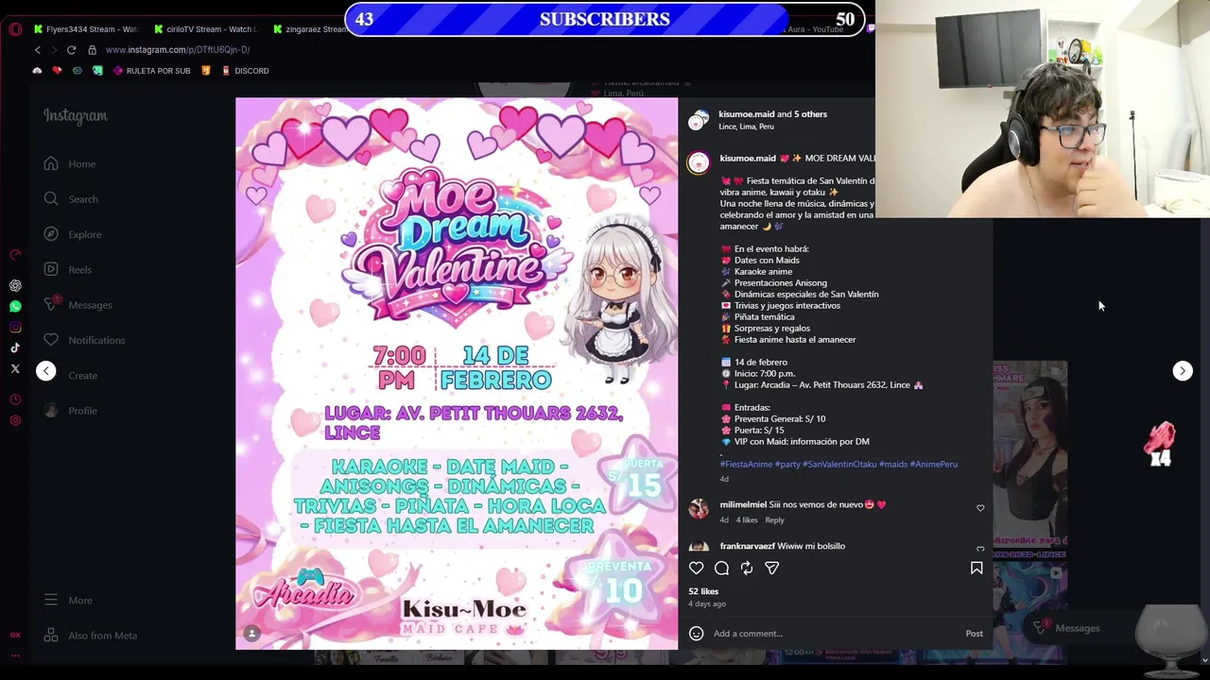Reply to milimelmiel's comment
This screenshot has height=680, width=1210.
(x=774, y=520)
